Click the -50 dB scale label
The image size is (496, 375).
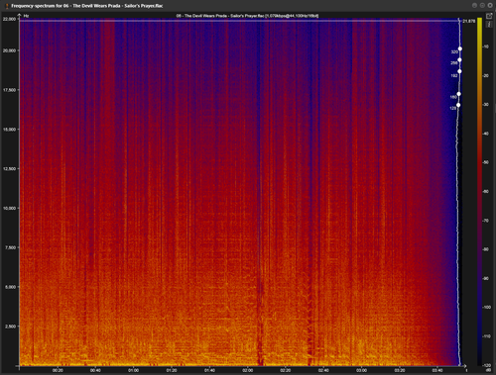(486, 162)
